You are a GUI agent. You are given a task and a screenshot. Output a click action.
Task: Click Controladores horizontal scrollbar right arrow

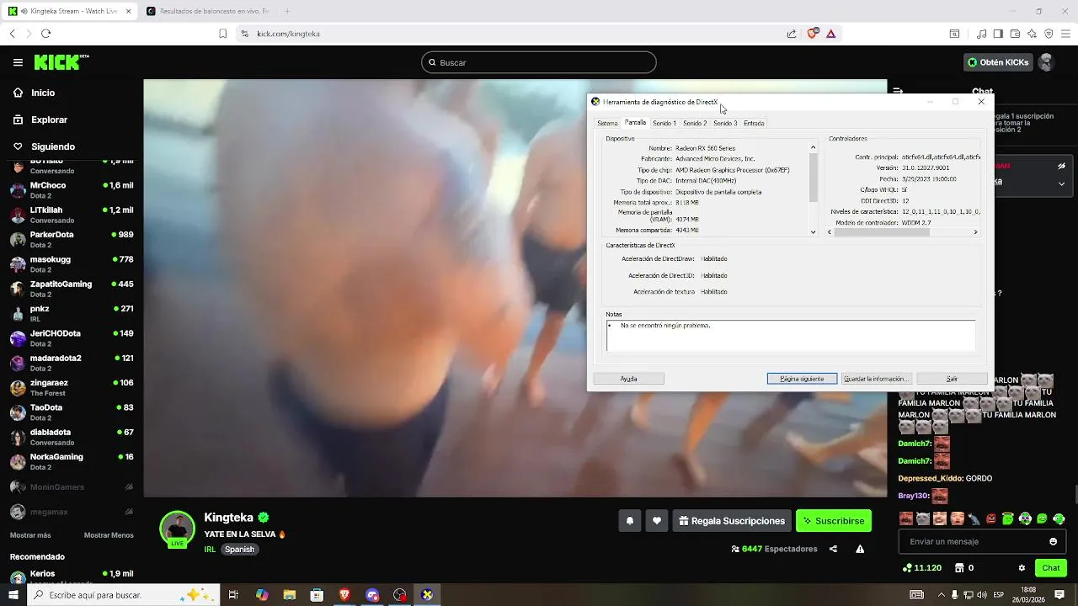[x=976, y=232]
